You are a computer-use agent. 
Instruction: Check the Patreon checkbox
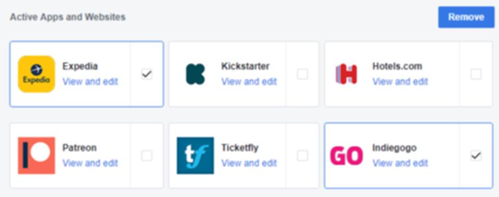(147, 156)
